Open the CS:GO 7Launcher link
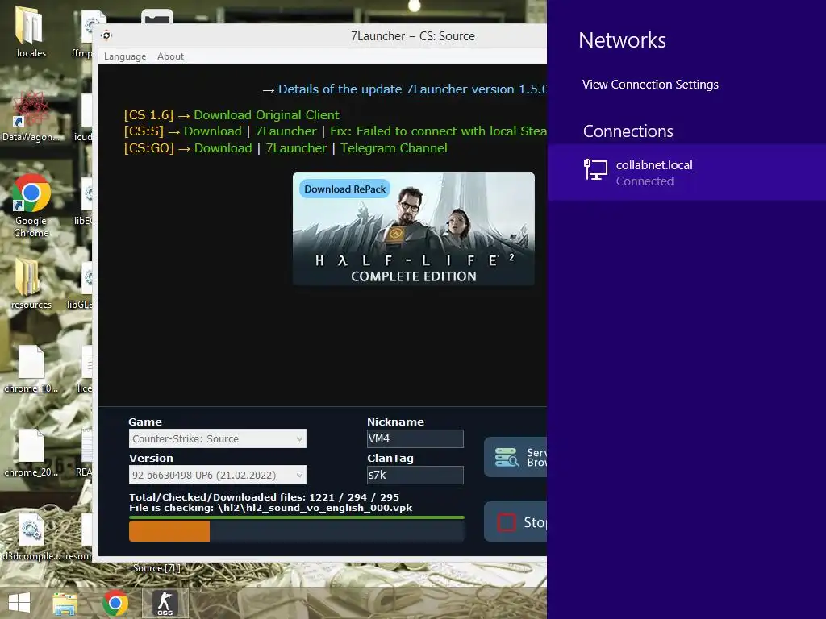The image size is (826, 619). (296, 148)
